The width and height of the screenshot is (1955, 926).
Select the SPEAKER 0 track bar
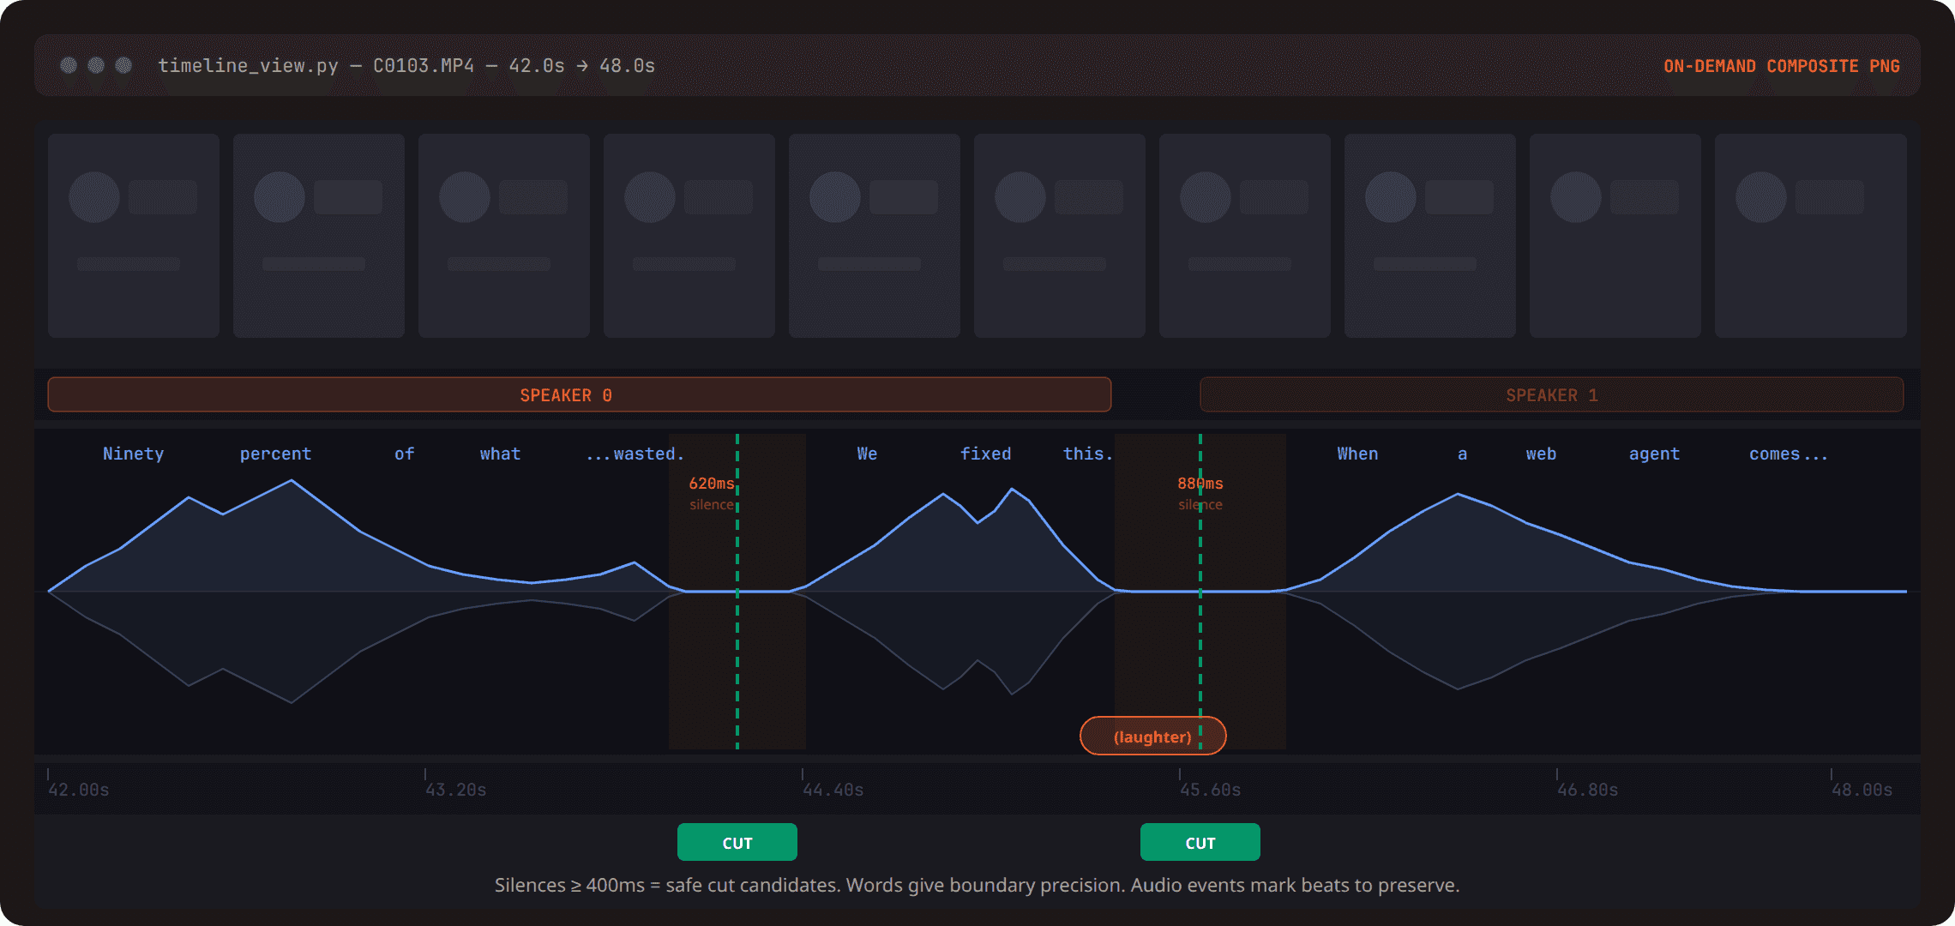[580, 394]
